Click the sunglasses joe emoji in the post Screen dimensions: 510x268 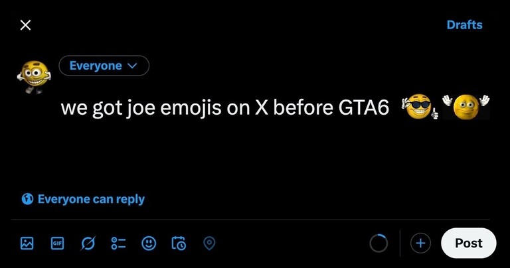[420, 107]
